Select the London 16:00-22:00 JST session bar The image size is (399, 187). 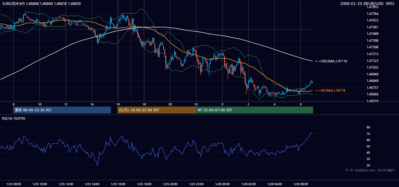pyautogui.click(x=156, y=110)
